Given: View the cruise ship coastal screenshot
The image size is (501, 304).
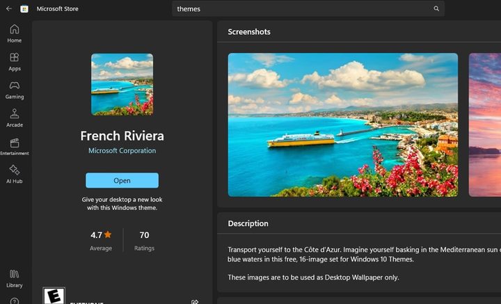Looking at the screenshot, I should (x=343, y=125).
